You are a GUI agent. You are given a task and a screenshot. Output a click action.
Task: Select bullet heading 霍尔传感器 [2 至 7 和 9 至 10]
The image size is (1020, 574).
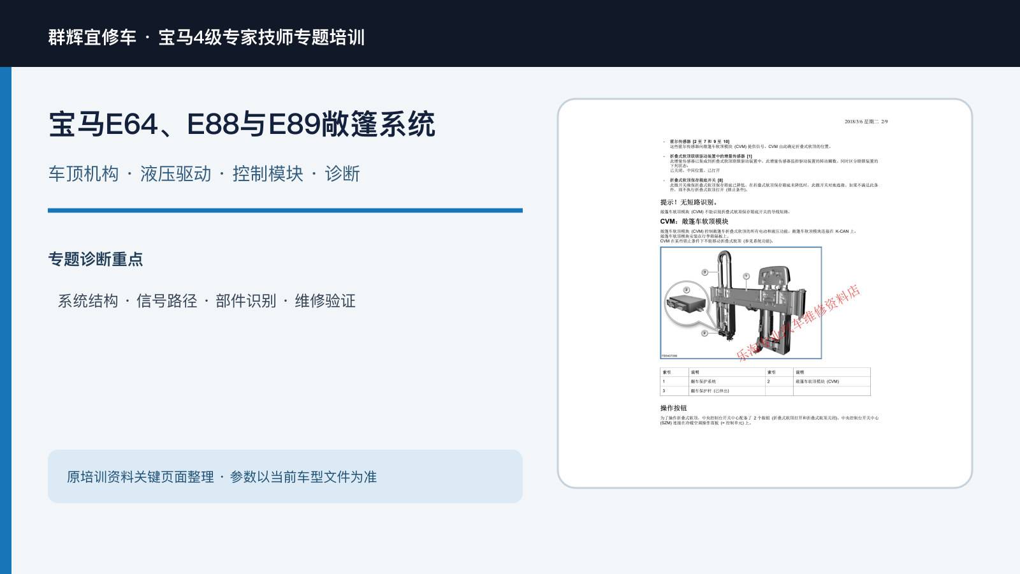[699, 142]
